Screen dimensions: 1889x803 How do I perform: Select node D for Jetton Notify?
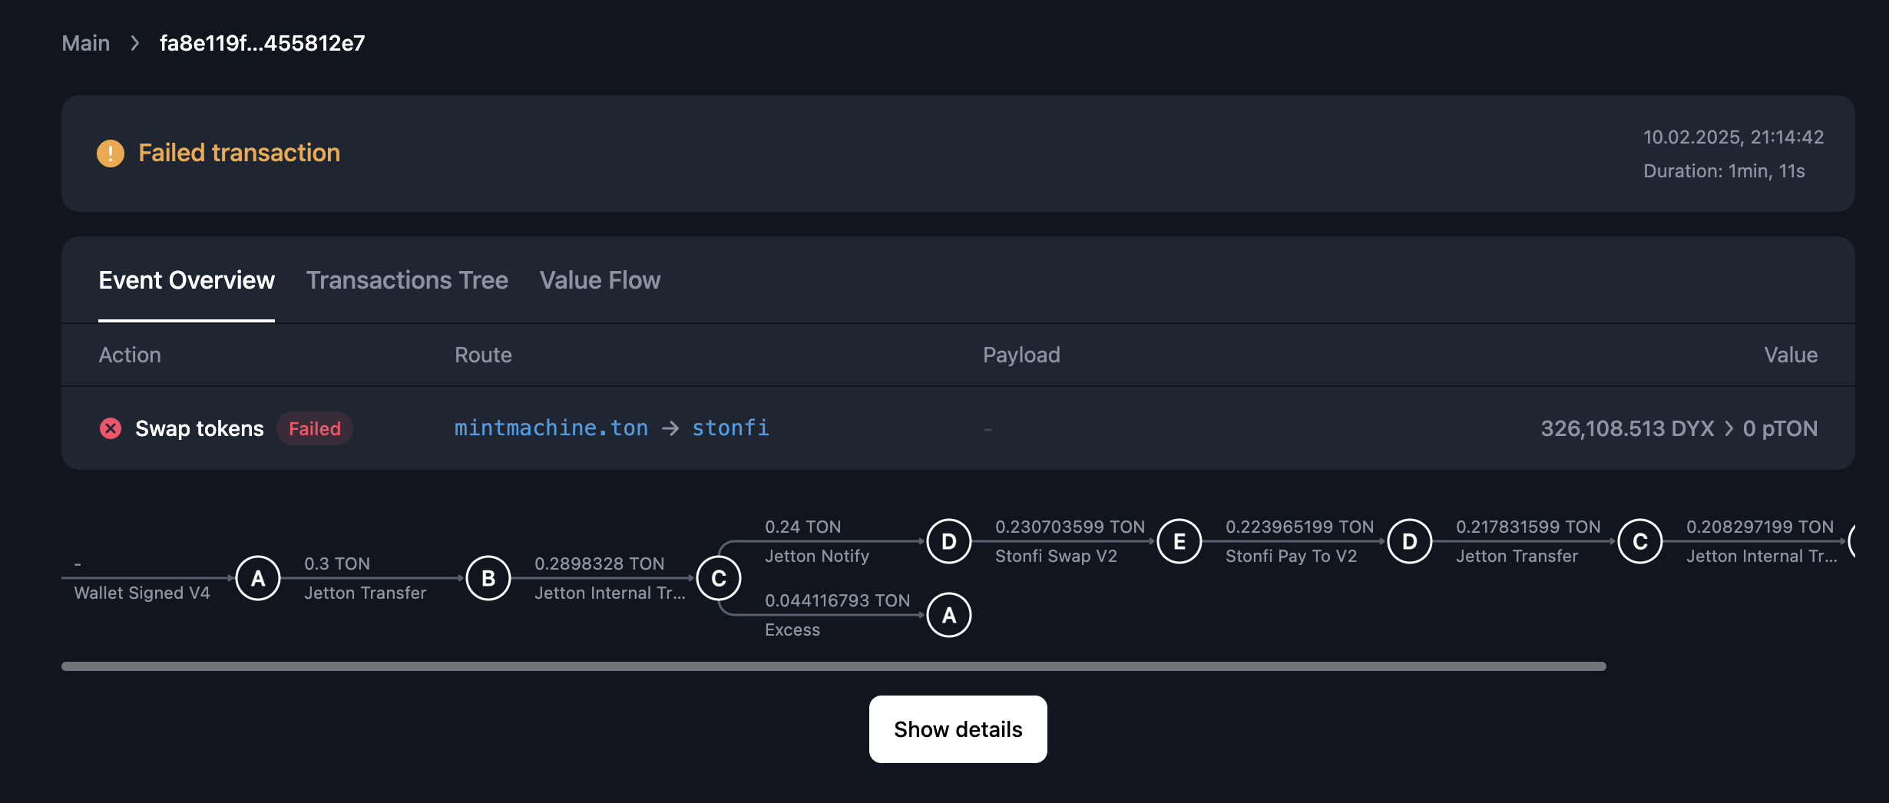948,540
